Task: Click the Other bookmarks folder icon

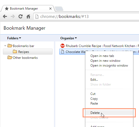Action: [x=10, y=57]
